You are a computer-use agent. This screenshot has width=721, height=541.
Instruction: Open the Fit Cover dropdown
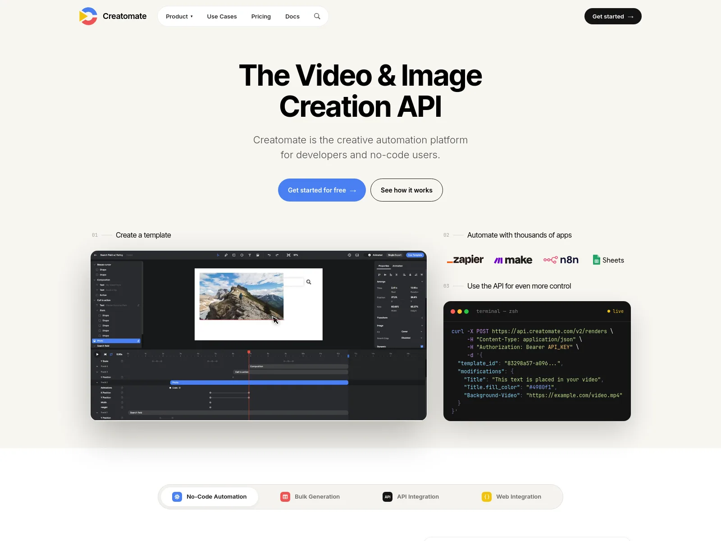(411, 332)
